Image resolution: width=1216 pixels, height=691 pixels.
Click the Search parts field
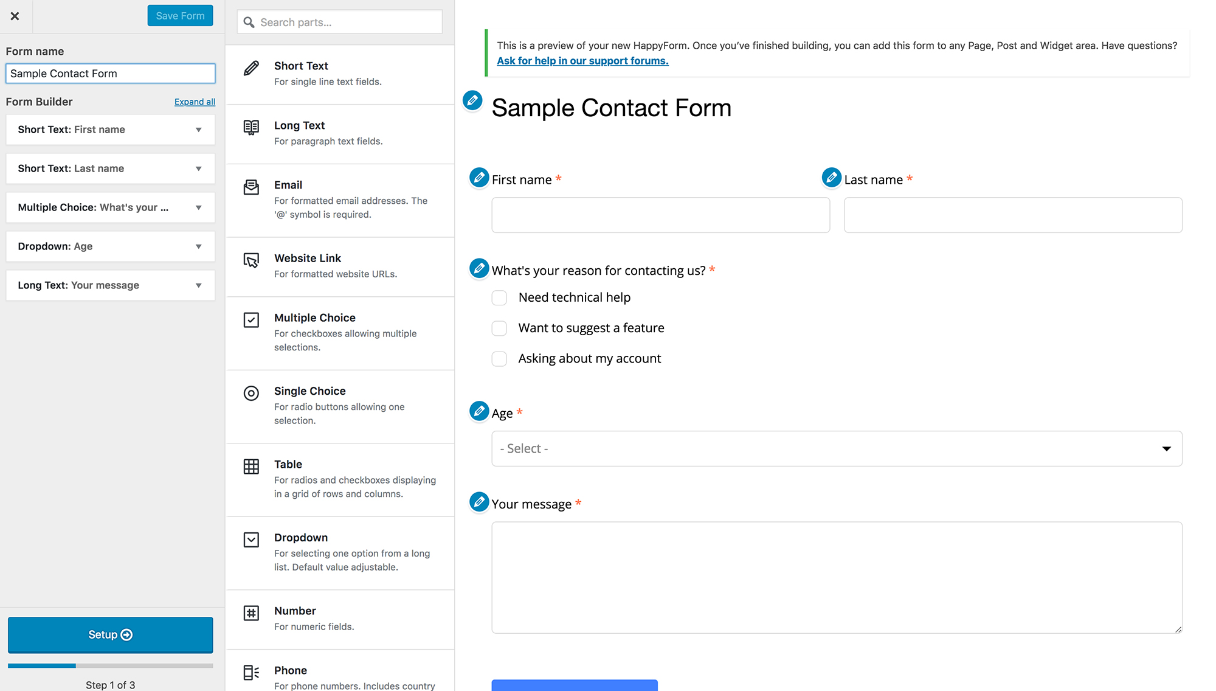pyautogui.click(x=340, y=23)
